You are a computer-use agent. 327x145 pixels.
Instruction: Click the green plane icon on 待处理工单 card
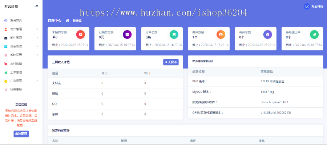point(314,34)
